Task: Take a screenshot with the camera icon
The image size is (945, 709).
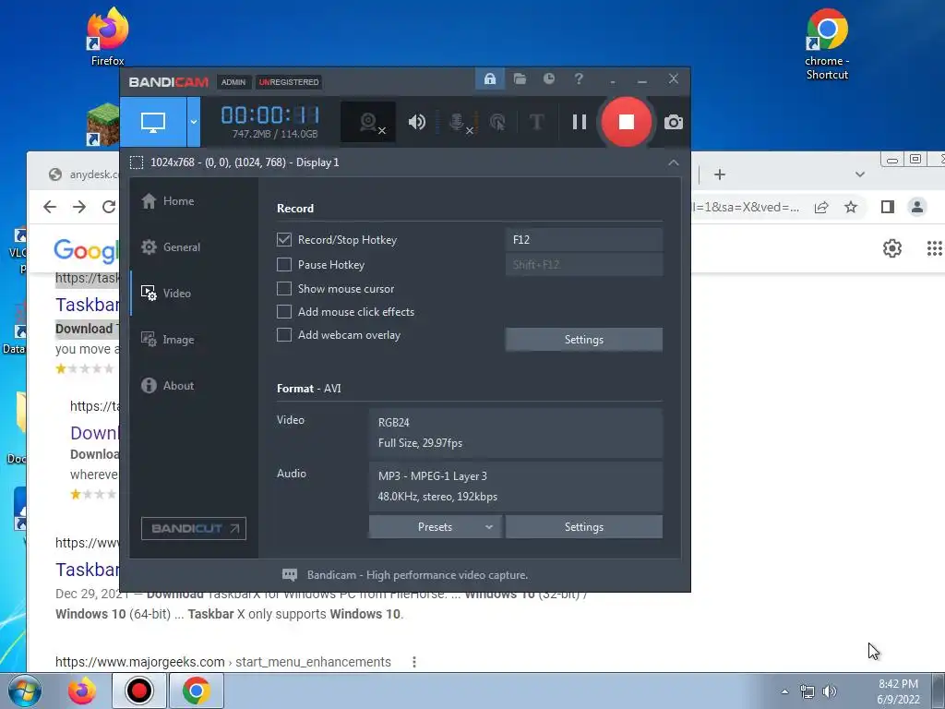Action: coord(673,123)
